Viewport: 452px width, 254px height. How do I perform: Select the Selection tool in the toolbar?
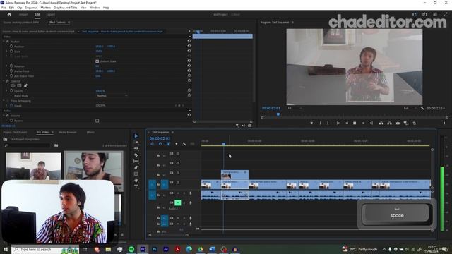pos(136,135)
